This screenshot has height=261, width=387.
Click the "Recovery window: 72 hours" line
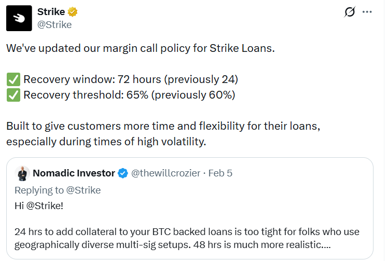coord(130,80)
